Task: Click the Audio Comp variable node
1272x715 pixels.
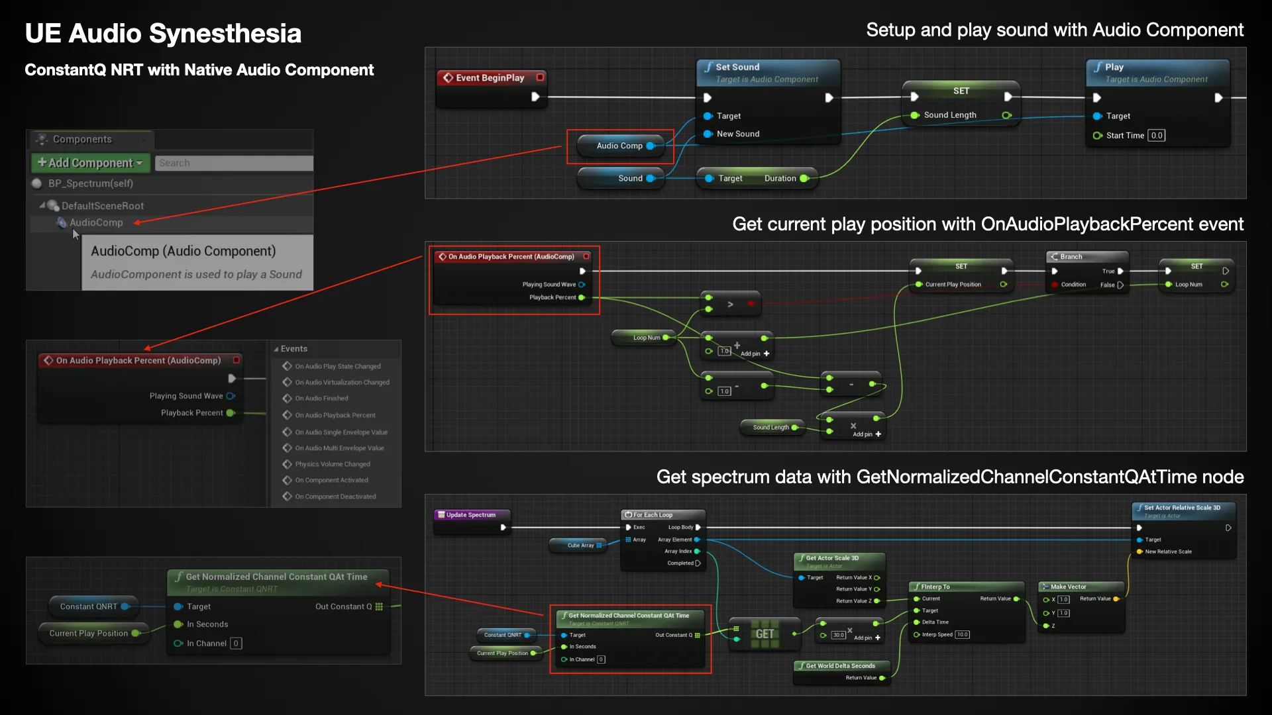Action: [621, 146]
